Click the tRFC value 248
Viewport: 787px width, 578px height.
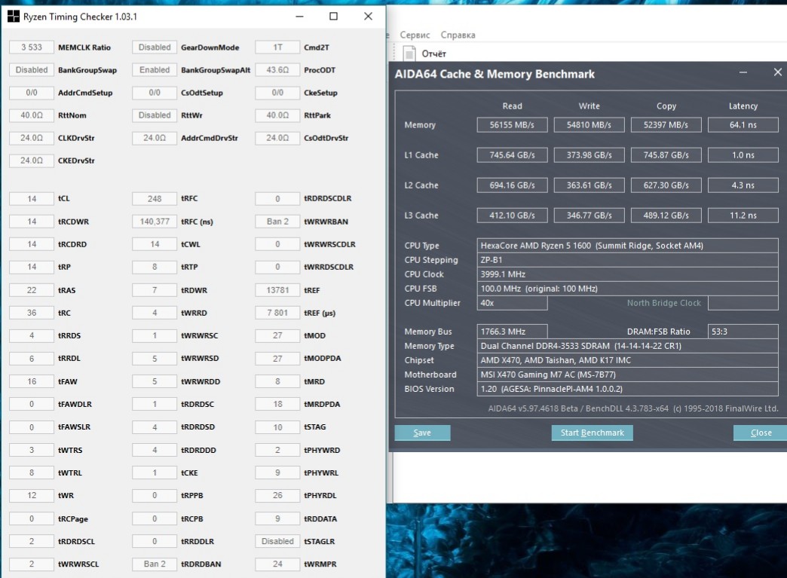click(x=155, y=199)
